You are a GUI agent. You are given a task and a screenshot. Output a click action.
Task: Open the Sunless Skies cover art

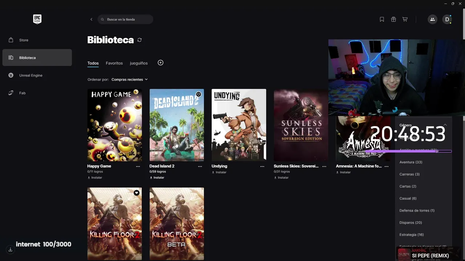tap(301, 125)
